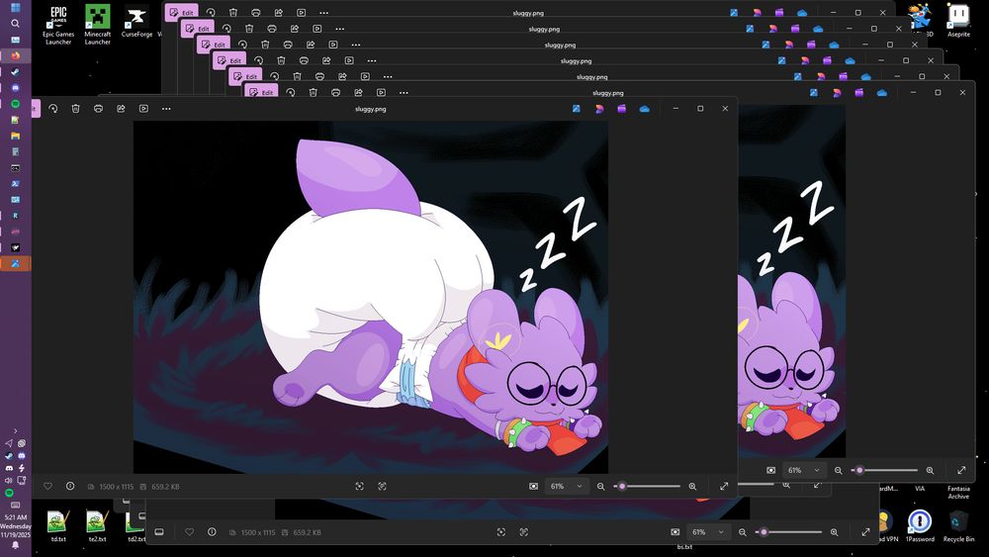Favorite the image in frontmost window

pyautogui.click(x=47, y=487)
